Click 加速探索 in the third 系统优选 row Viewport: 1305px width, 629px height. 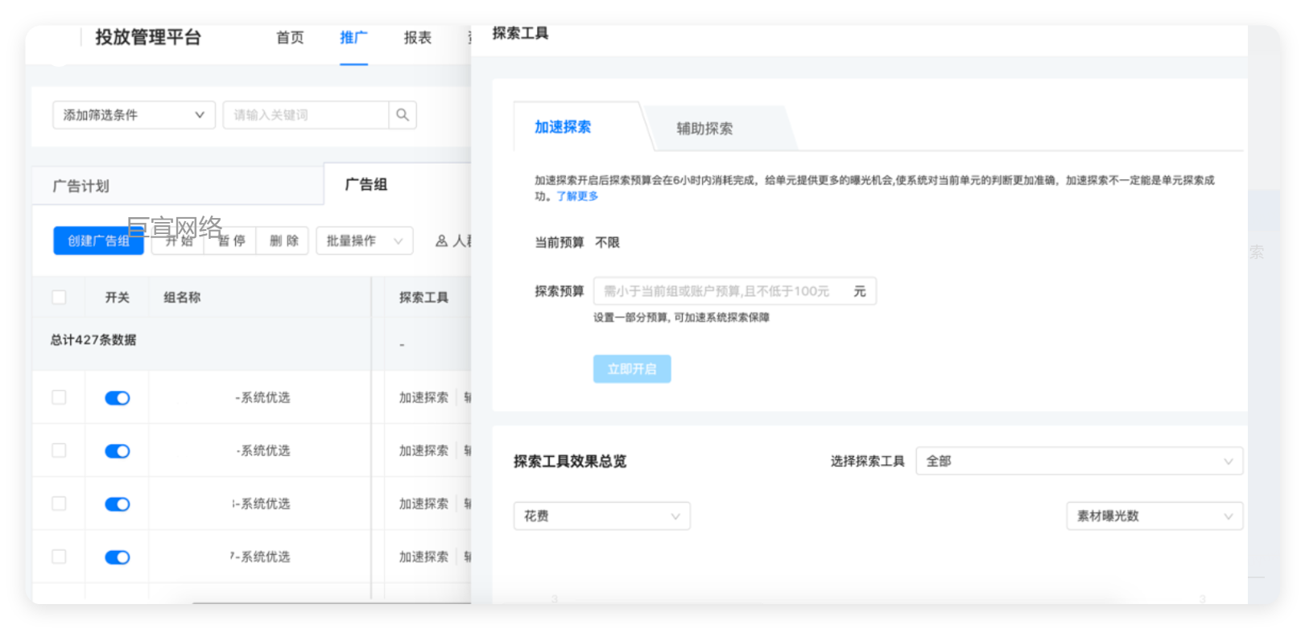(423, 504)
